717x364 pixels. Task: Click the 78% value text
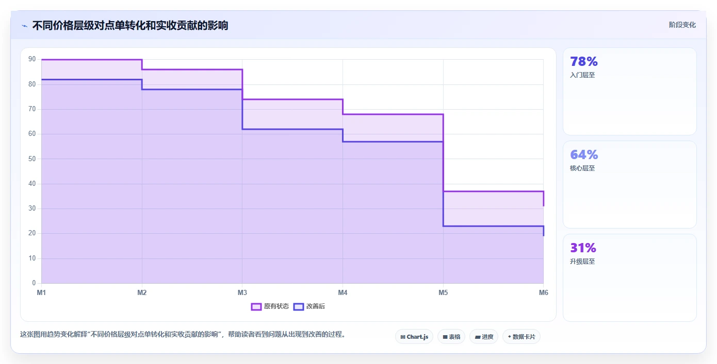584,62
